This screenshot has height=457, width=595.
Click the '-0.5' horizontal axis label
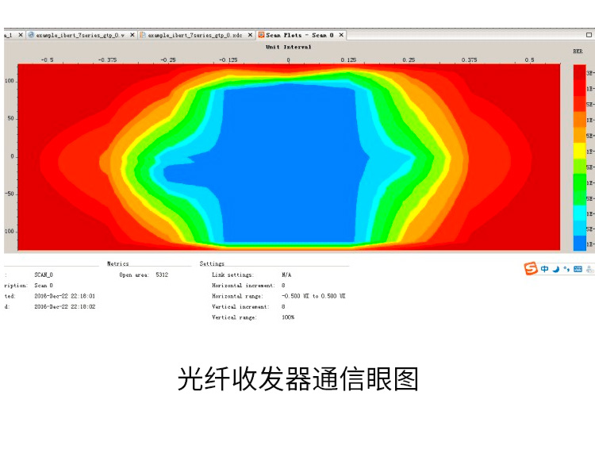tap(47, 60)
